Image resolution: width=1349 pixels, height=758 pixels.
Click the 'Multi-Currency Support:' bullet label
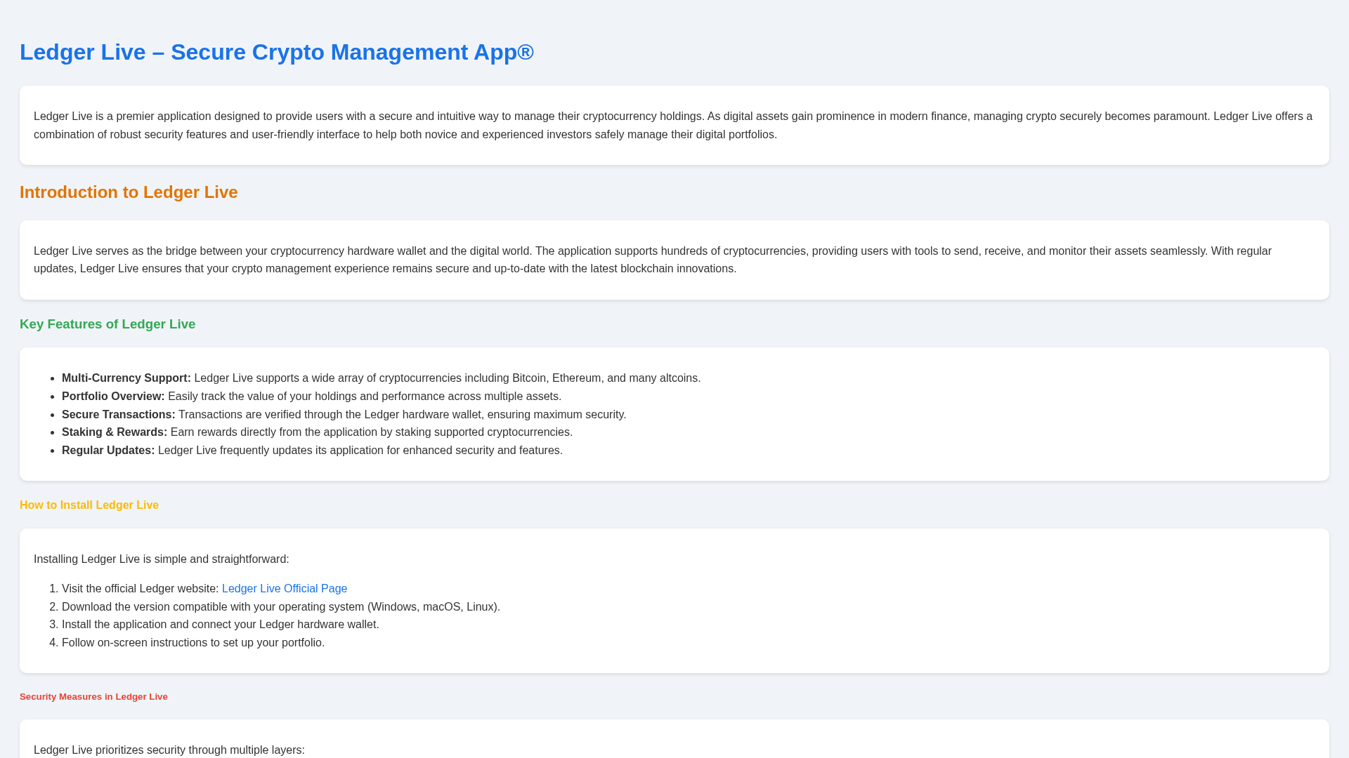(126, 378)
